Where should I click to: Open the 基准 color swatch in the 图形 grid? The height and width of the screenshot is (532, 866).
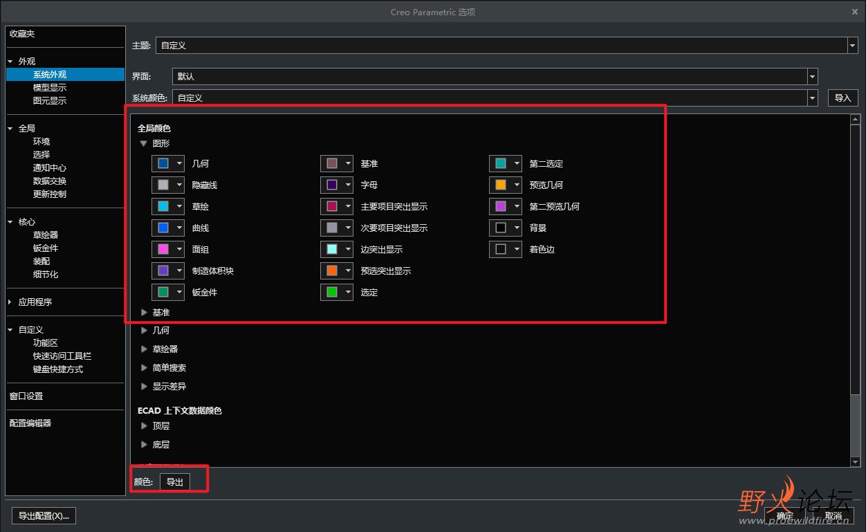(x=337, y=163)
